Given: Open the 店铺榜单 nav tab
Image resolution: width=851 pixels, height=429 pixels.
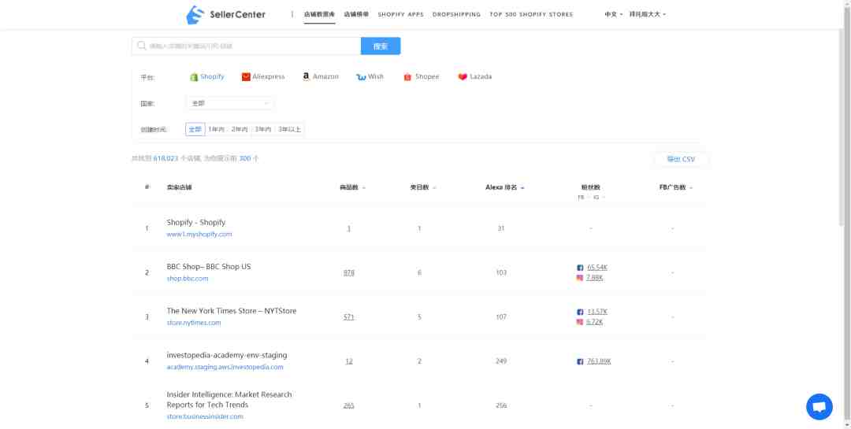Looking at the screenshot, I should (356, 15).
